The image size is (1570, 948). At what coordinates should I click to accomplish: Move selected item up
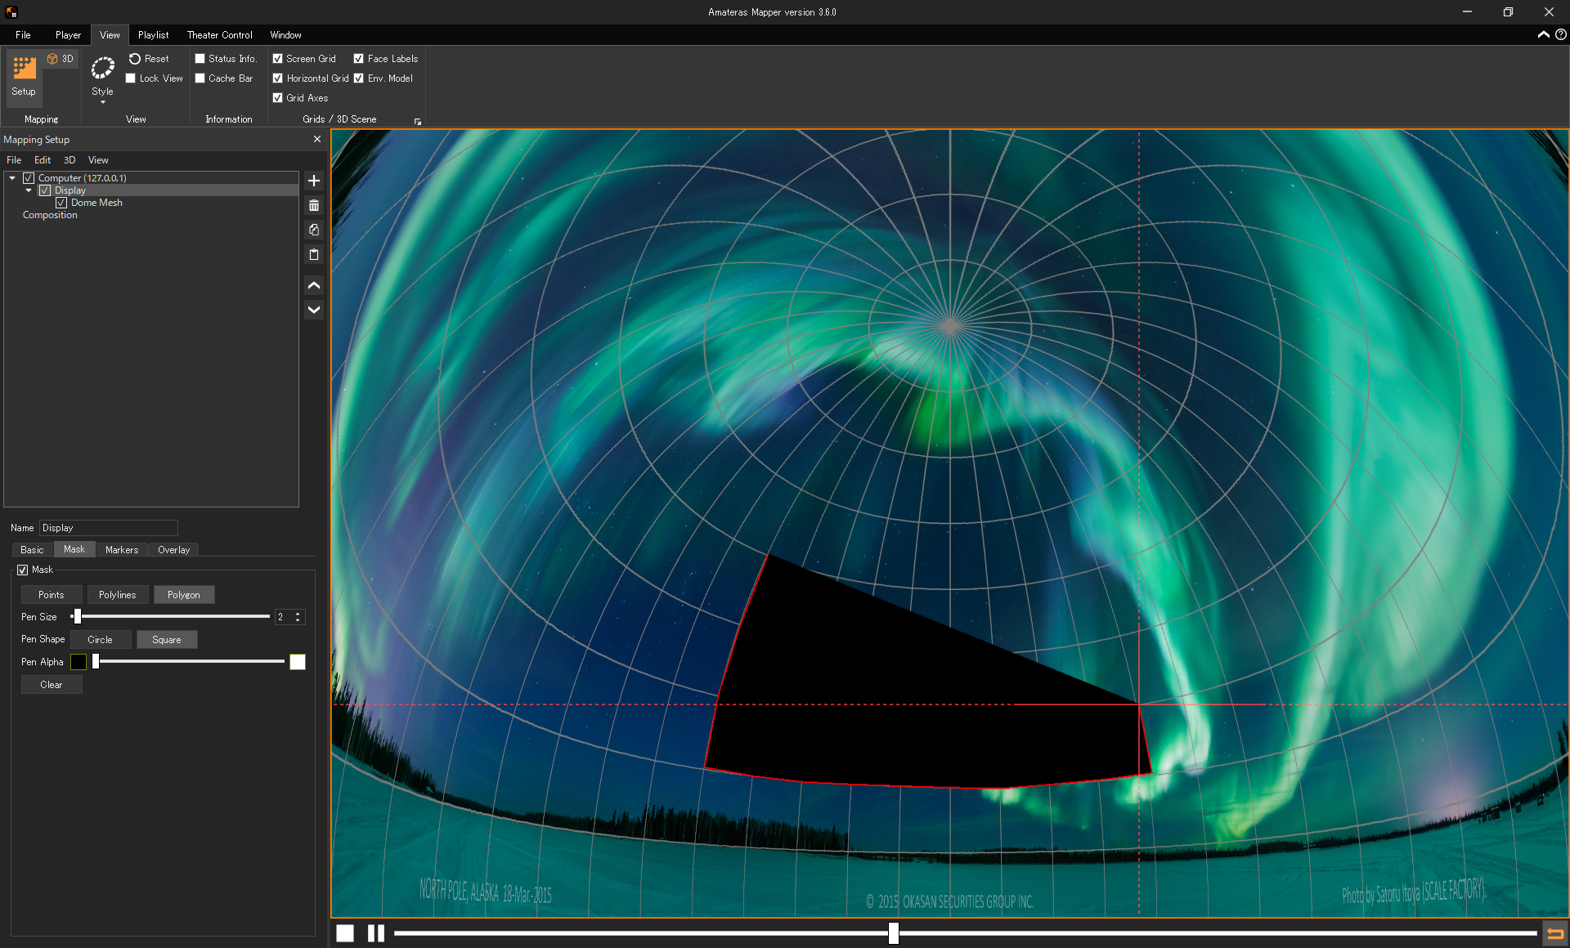pos(314,285)
